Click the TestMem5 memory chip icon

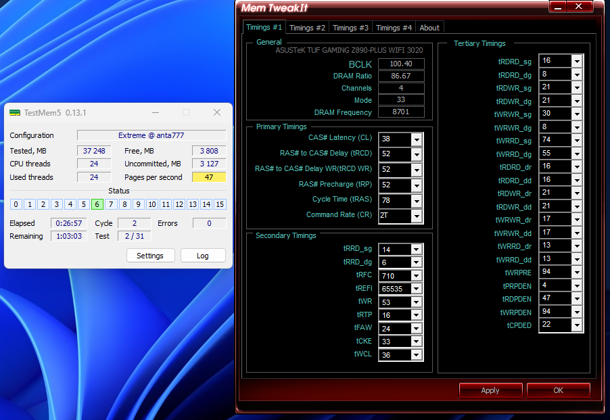point(15,113)
